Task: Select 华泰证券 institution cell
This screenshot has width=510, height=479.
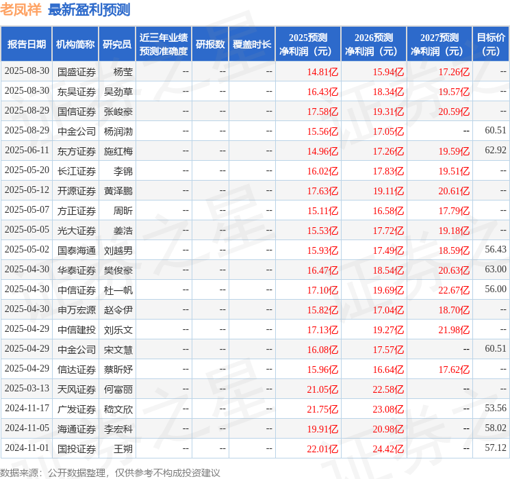Action: click(77, 270)
